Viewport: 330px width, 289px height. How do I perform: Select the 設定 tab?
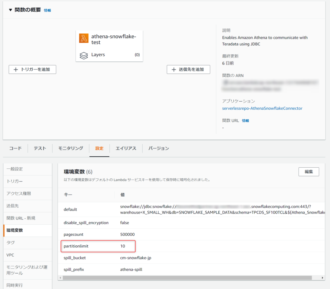(99, 148)
